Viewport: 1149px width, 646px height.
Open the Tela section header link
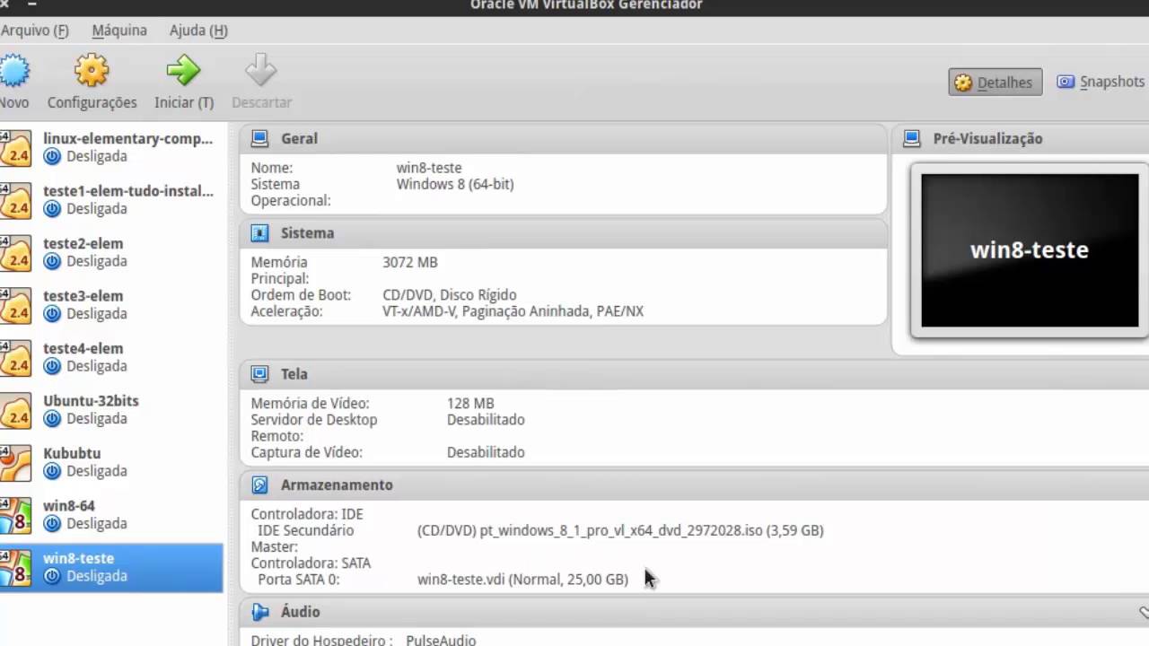(x=294, y=374)
